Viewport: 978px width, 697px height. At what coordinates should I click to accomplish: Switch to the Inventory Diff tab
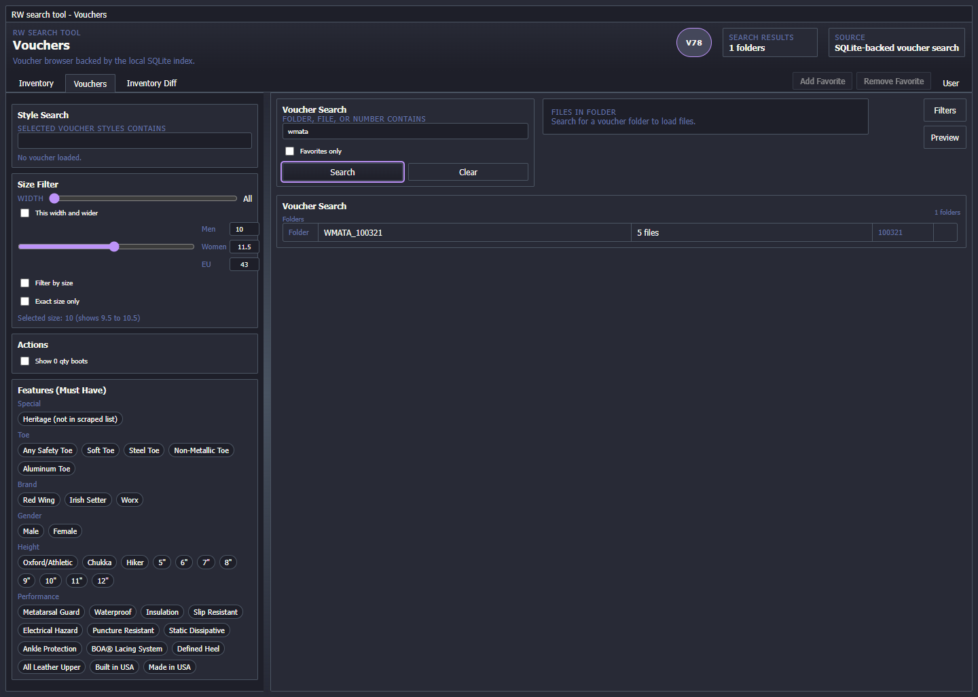coord(151,84)
